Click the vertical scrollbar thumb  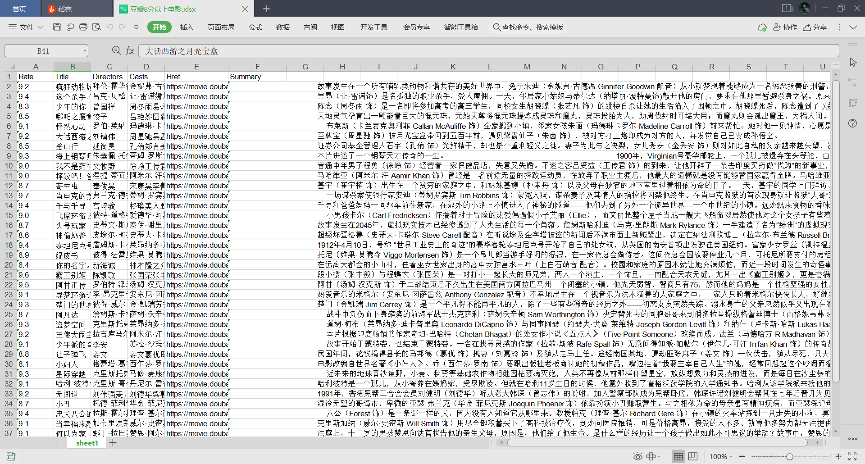835,231
